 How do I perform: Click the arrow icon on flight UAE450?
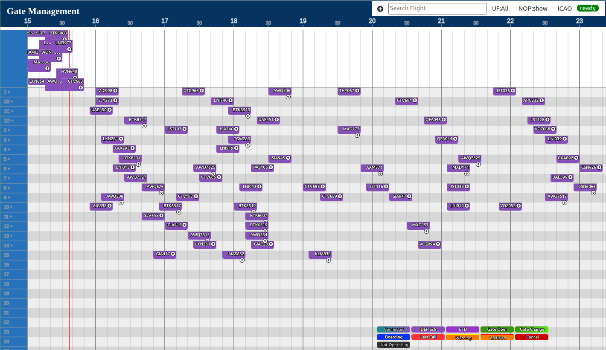[x=110, y=110]
